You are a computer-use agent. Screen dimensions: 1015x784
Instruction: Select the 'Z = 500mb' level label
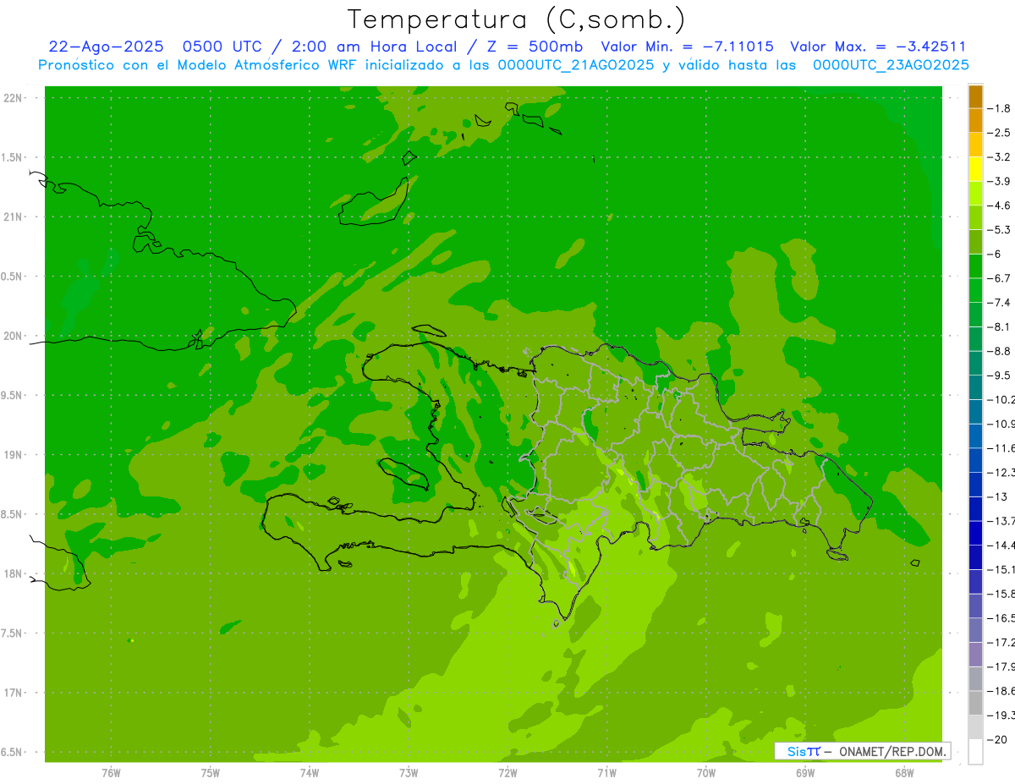pyautogui.click(x=535, y=47)
